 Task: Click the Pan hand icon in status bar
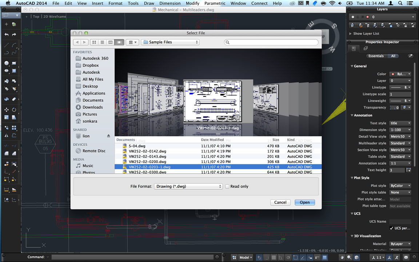342,258
